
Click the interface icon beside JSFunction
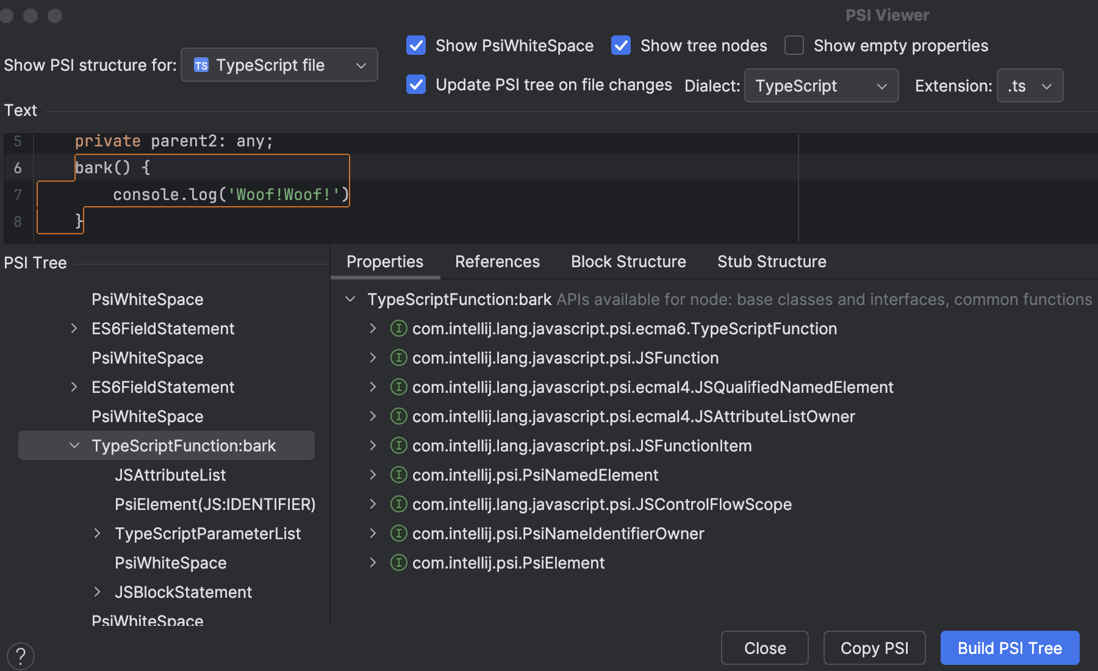(x=399, y=357)
